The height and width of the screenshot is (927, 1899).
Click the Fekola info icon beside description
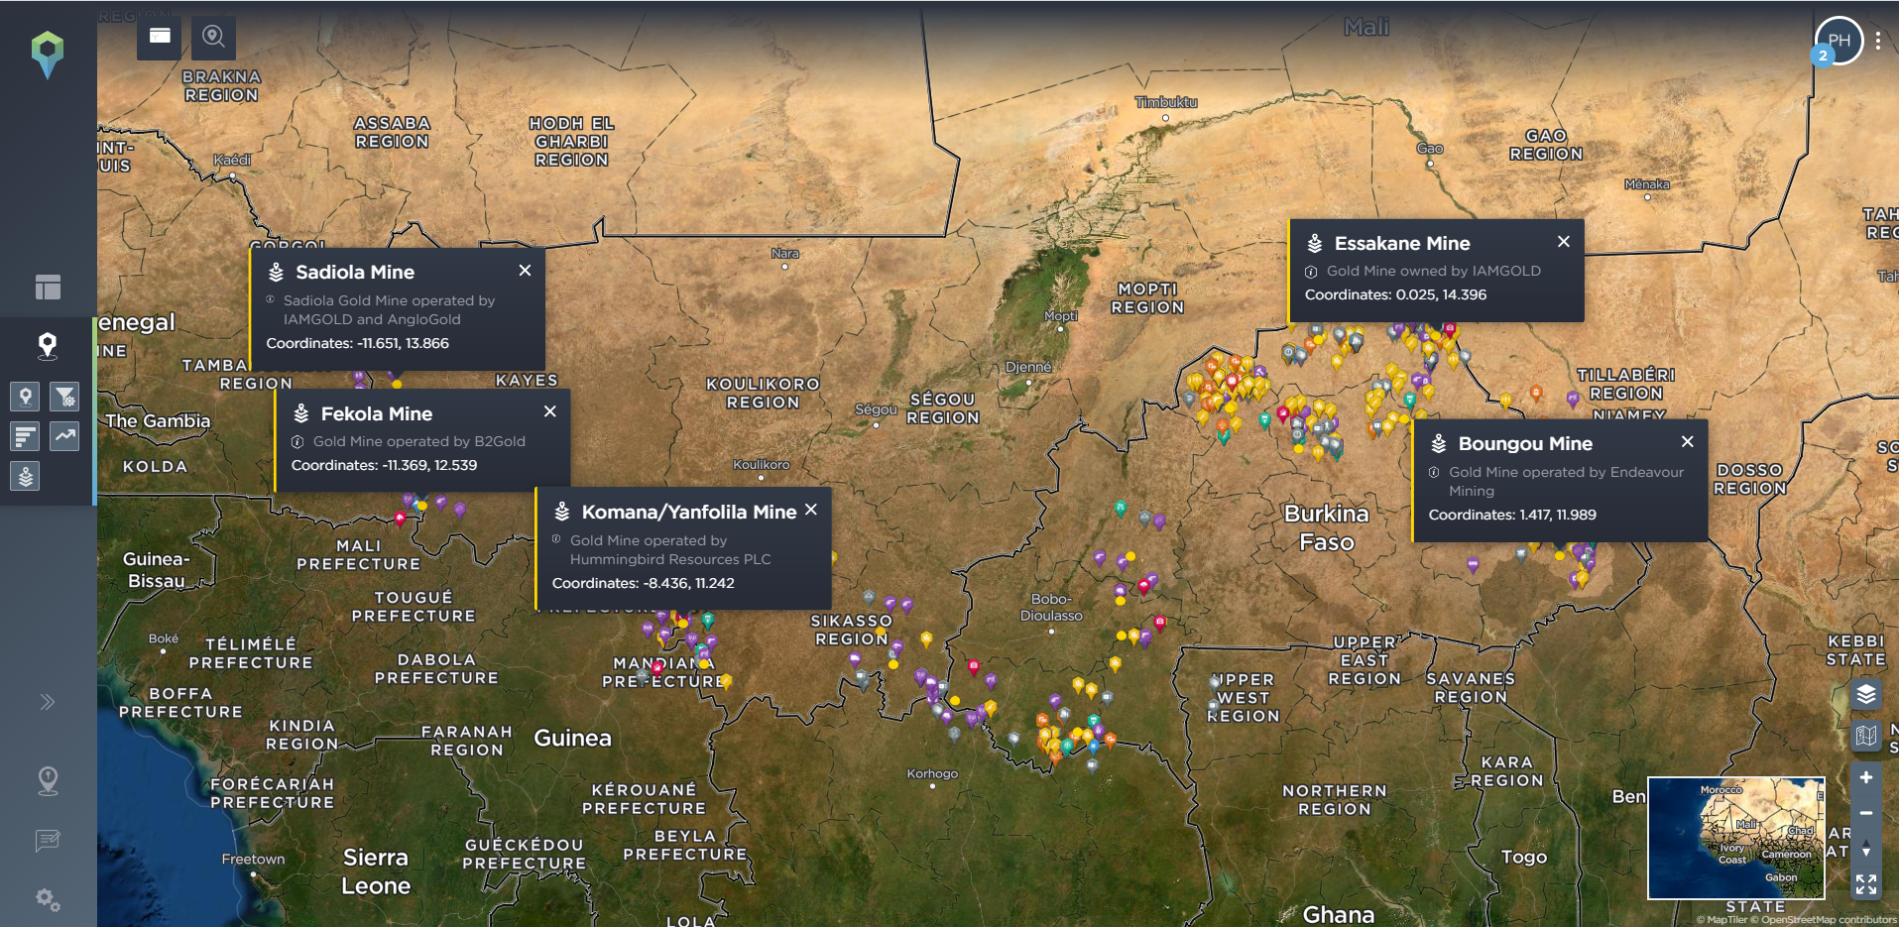point(297,442)
